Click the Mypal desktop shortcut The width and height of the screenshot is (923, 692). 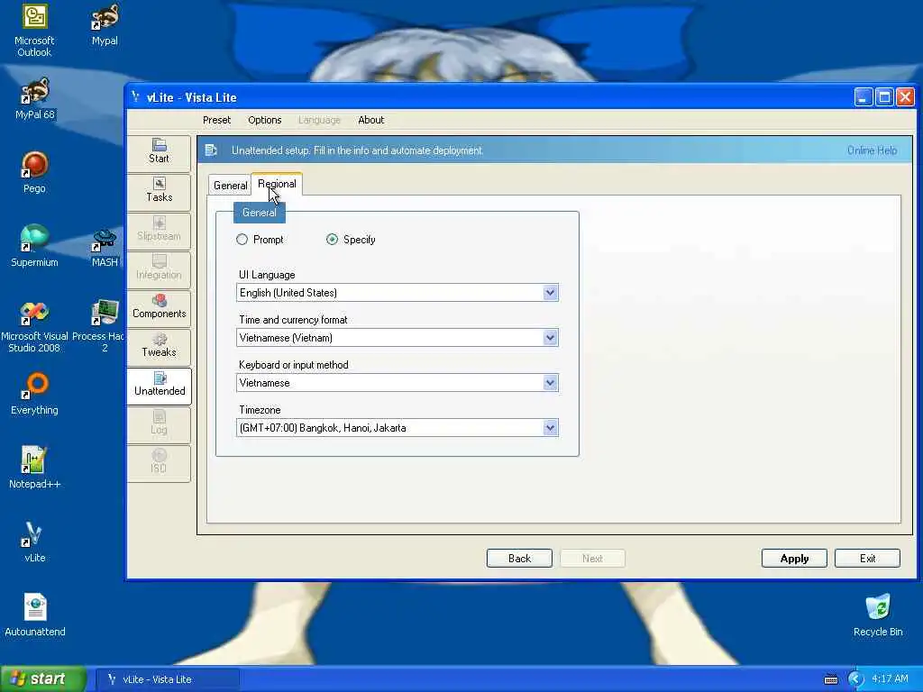(x=105, y=25)
